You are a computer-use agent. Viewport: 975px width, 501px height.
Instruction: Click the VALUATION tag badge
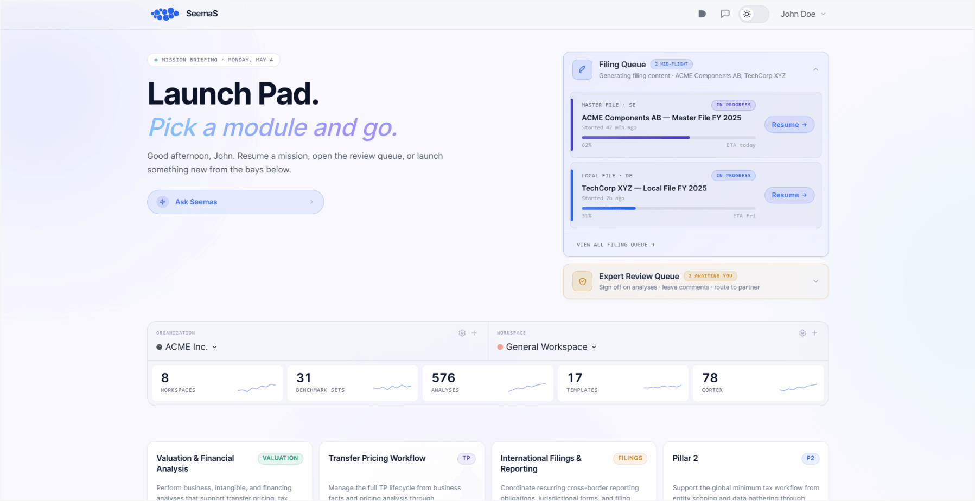[x=281, y=458]
